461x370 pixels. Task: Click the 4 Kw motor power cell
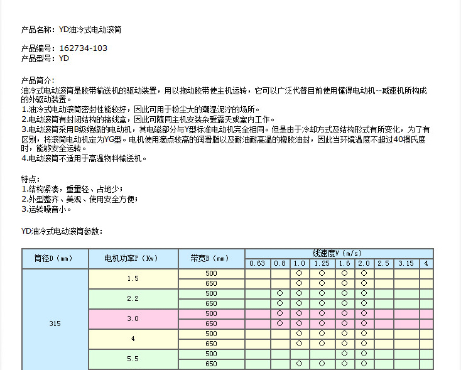click(133, 339)
